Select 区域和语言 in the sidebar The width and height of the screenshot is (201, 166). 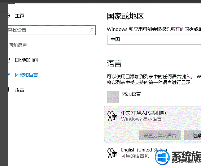coord(26,75)
